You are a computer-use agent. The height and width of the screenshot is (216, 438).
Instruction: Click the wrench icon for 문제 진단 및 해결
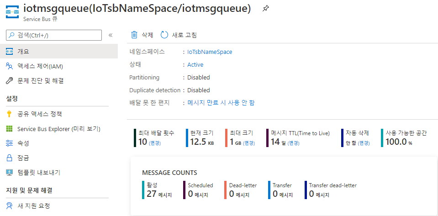click(9, 81)
